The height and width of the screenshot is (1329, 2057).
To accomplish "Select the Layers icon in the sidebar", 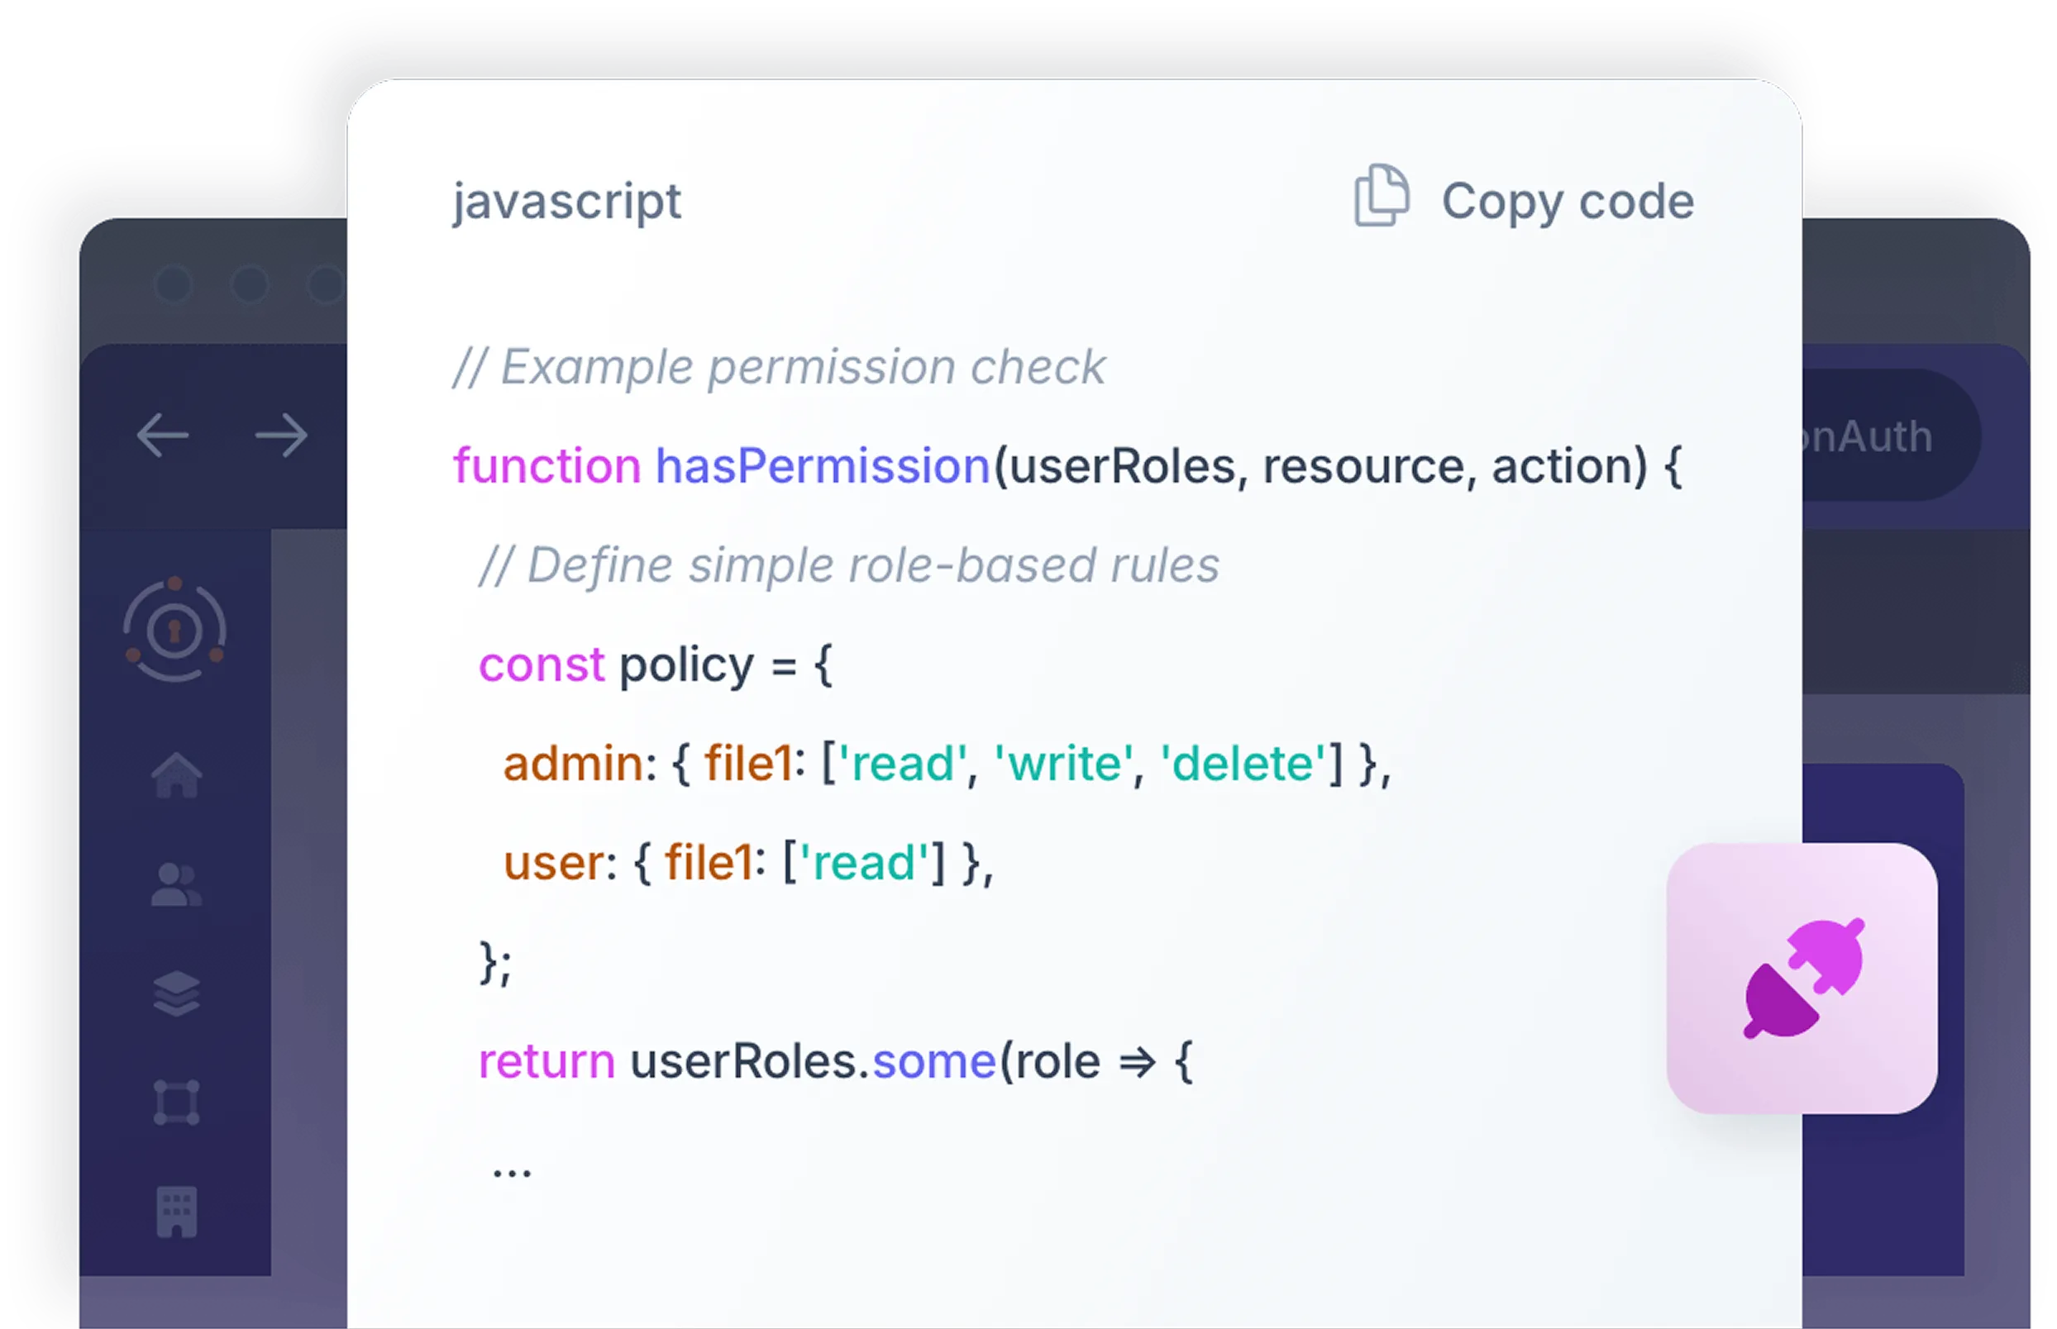I will pyautogui.click(x=176, y=994).
